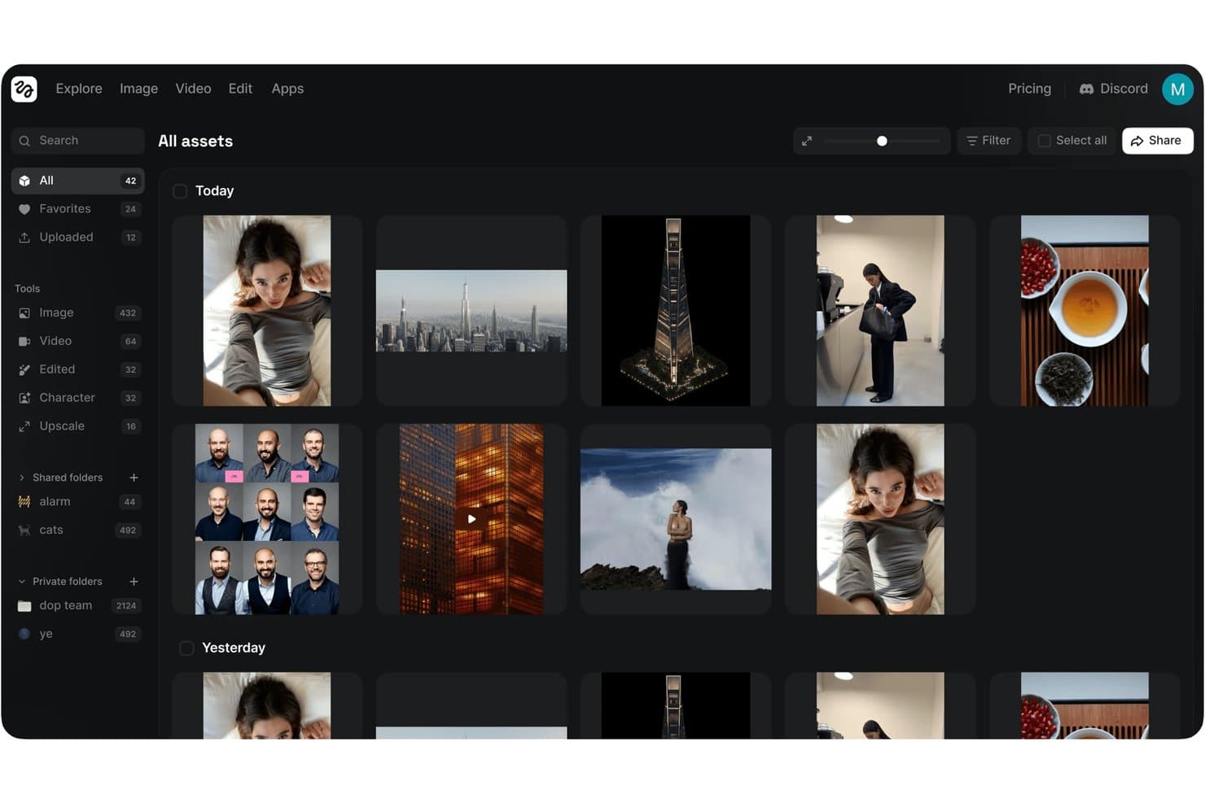Click the app logo in the top-left corner

pyautogui.click(x=24, y=89)
